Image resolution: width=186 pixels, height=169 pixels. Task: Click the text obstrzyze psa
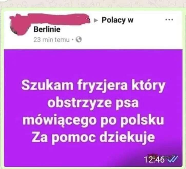coord(93,103)
